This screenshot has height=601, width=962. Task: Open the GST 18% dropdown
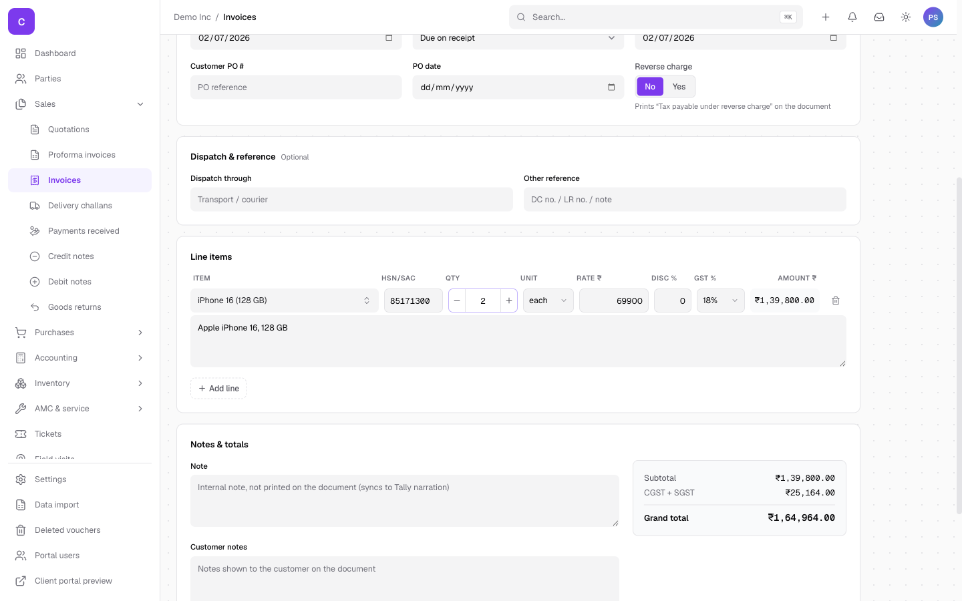(720, 300)
